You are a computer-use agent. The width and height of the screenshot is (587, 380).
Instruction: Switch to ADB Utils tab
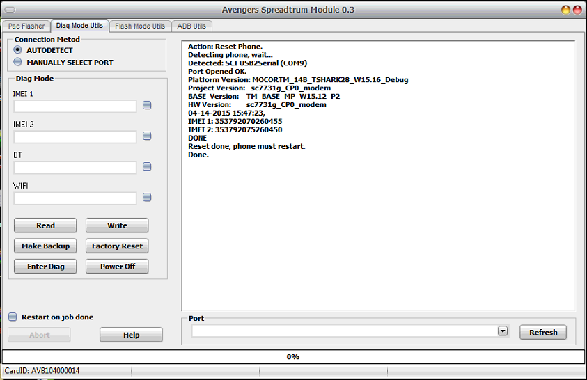tap(191, 26)
